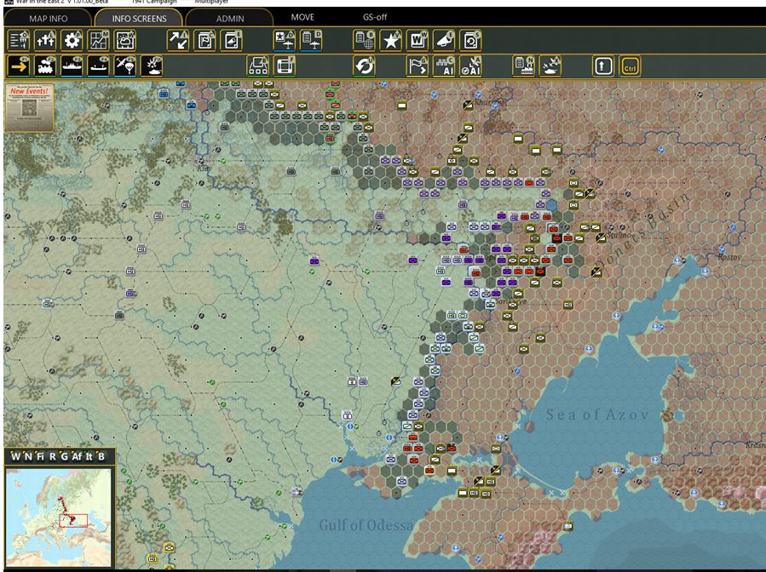766x572 pixels.
Task: Select naval transport warship mode (F3)
Action: click(72, 66)
